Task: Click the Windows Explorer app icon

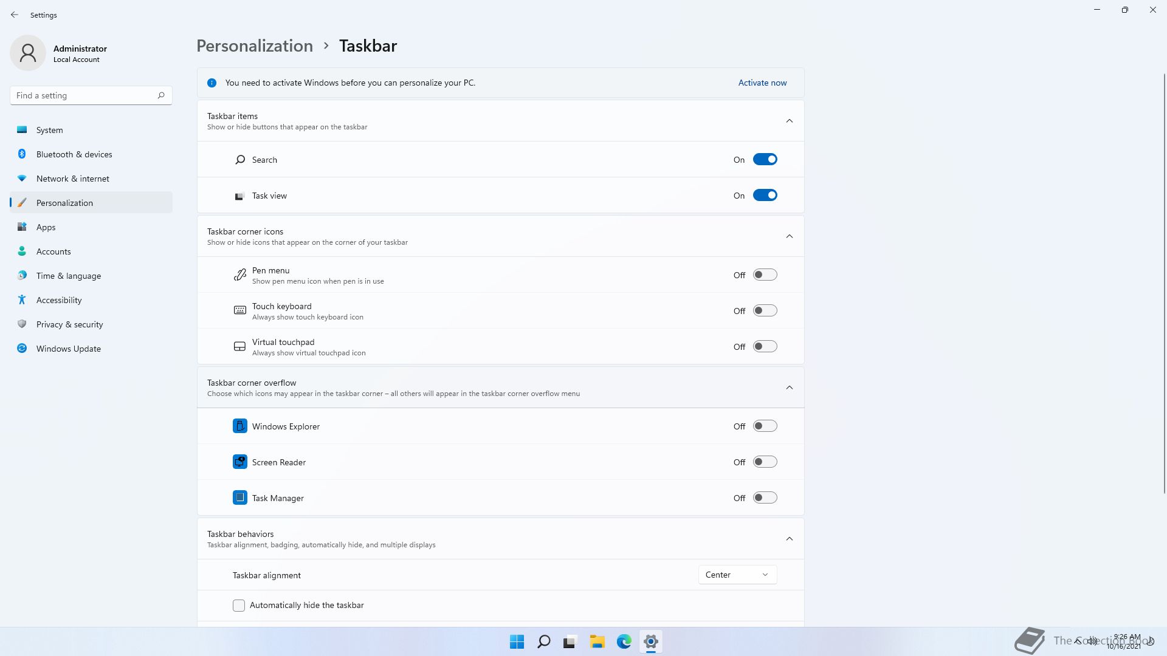Action: [x=240, y=426]
